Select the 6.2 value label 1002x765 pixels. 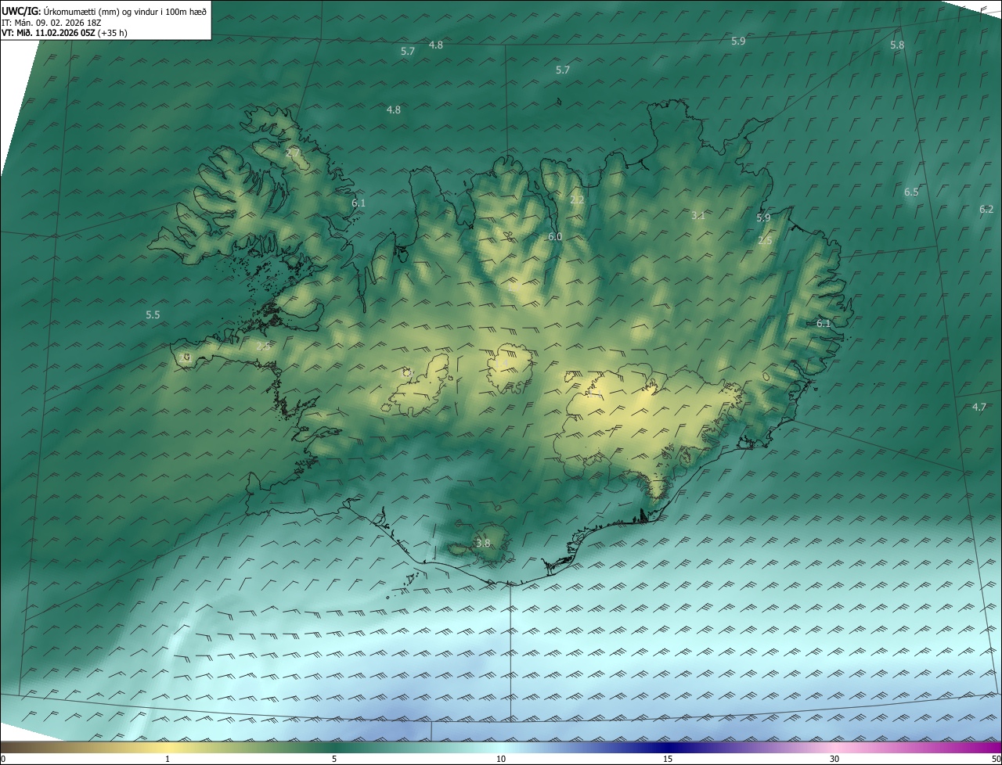click(986, 209)
